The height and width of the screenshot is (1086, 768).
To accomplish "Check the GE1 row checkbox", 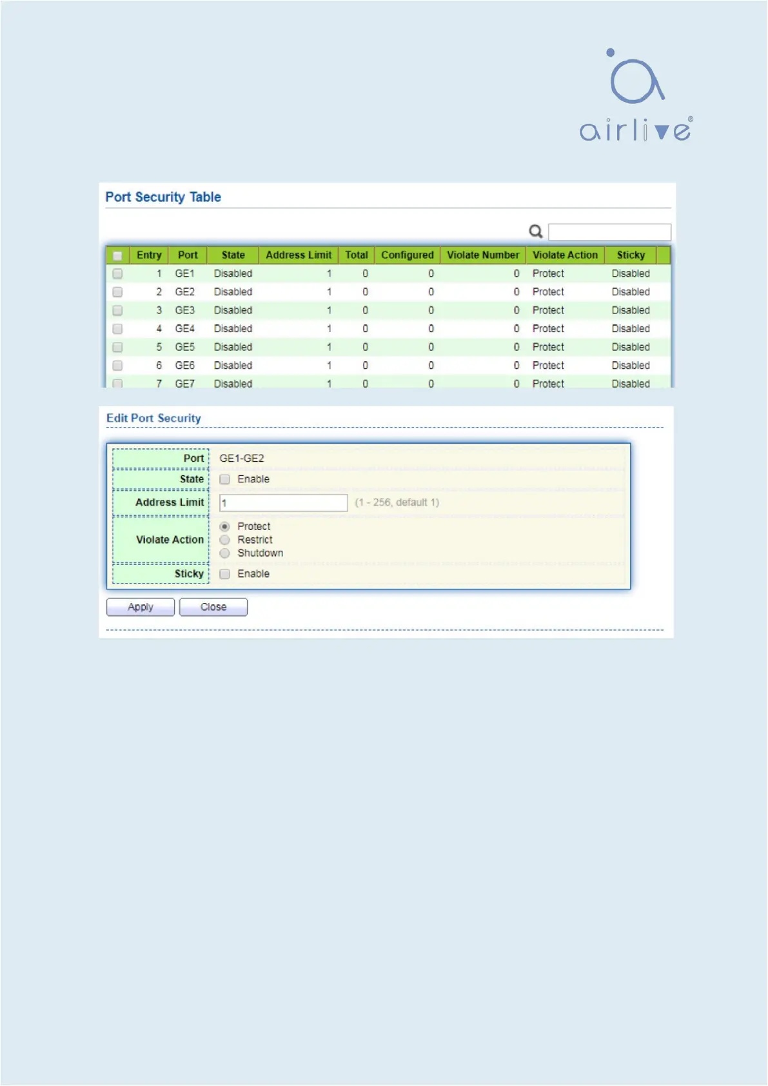I will (x=117, y=273).
